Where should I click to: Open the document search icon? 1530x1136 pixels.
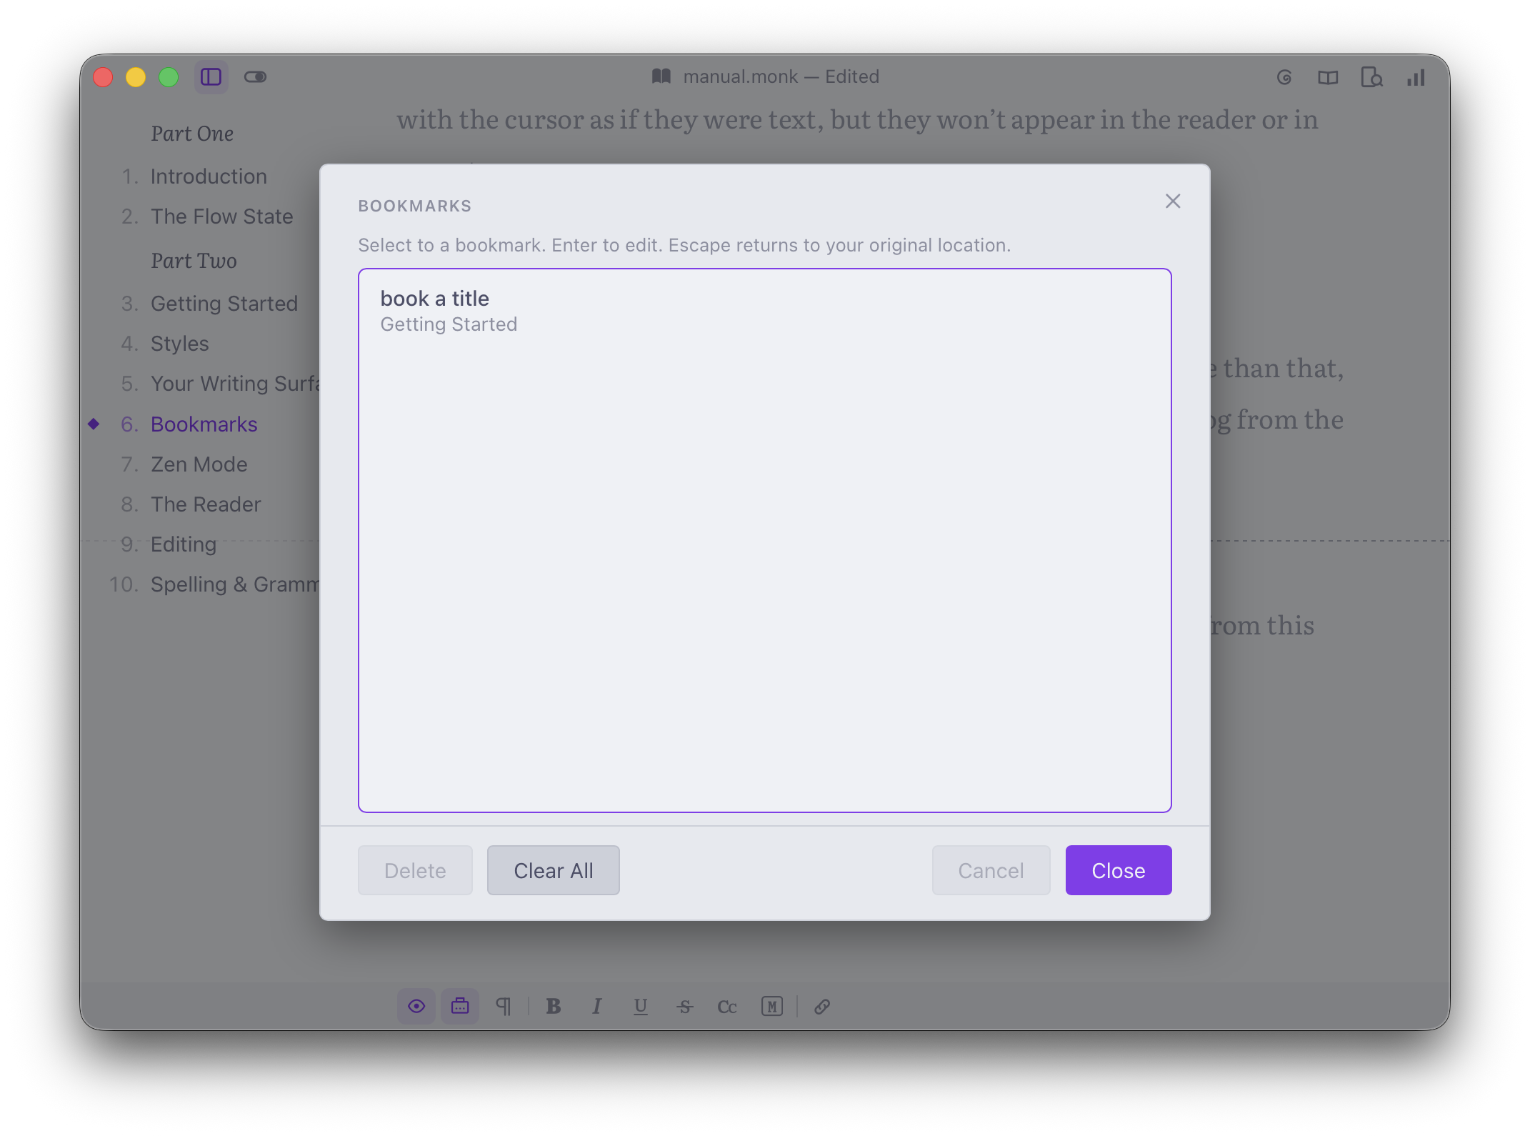pyautogui.click(x=1371, y=77)
